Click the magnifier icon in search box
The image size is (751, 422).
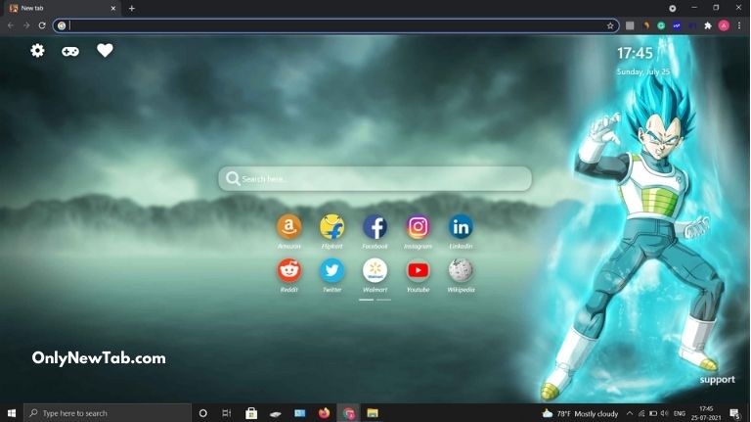(x=233, y=179)
